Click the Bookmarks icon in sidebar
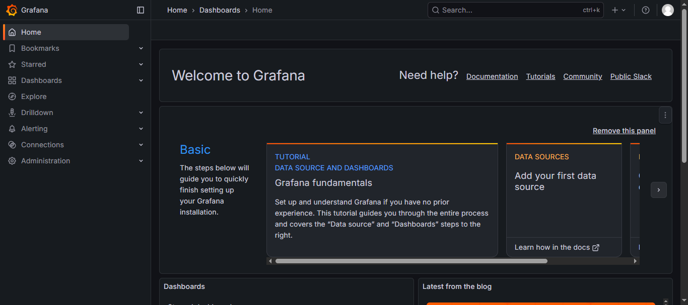 click(12, 48)
